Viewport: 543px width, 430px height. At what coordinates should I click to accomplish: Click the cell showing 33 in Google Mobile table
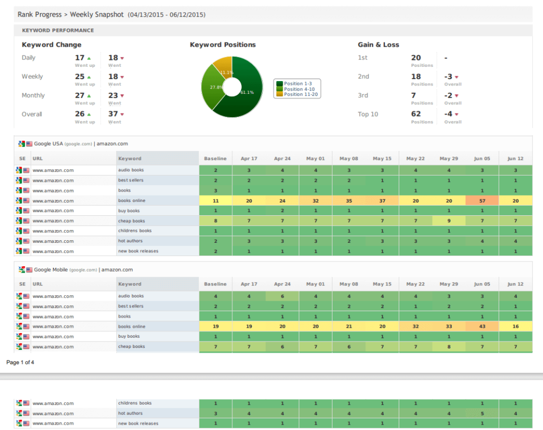(449, 326)
